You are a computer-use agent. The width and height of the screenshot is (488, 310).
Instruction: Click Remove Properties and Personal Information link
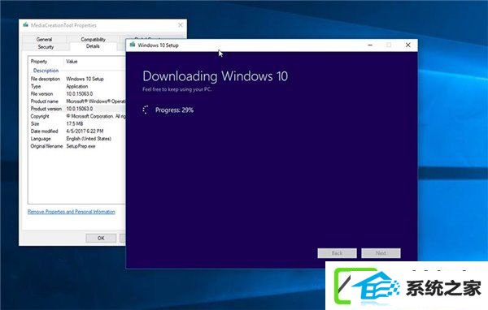(x=72, y=212)
